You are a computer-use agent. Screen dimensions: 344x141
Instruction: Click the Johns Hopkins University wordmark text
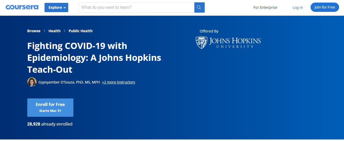click(235, 43)
